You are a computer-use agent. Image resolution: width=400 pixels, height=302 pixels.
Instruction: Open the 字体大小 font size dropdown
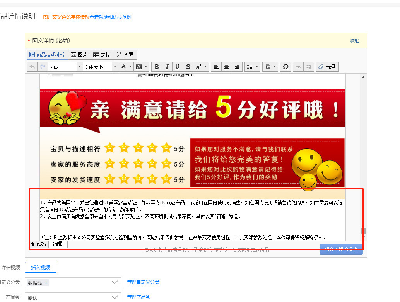pyautogui.click(x=100, y=67)
